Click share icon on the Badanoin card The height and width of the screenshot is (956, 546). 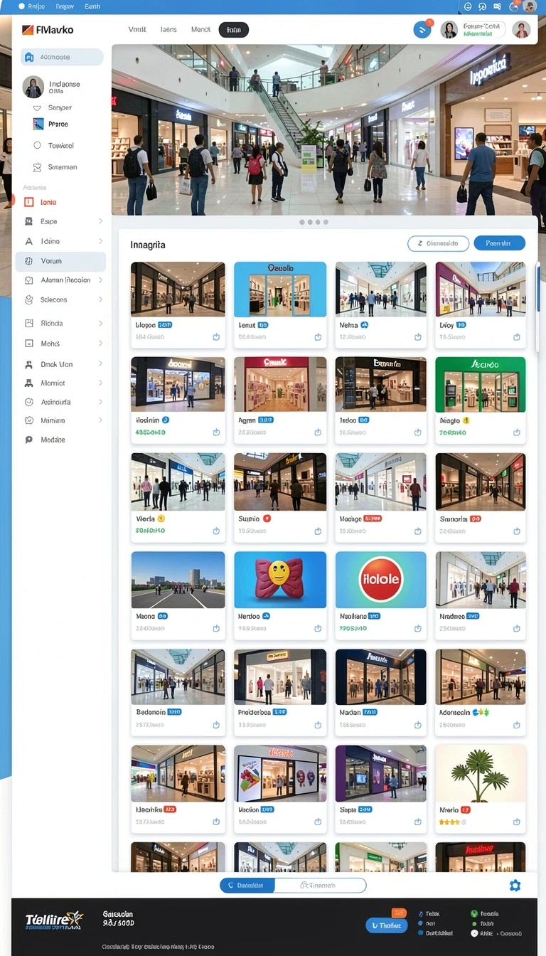pyautogui.click(x=217, y=725)
